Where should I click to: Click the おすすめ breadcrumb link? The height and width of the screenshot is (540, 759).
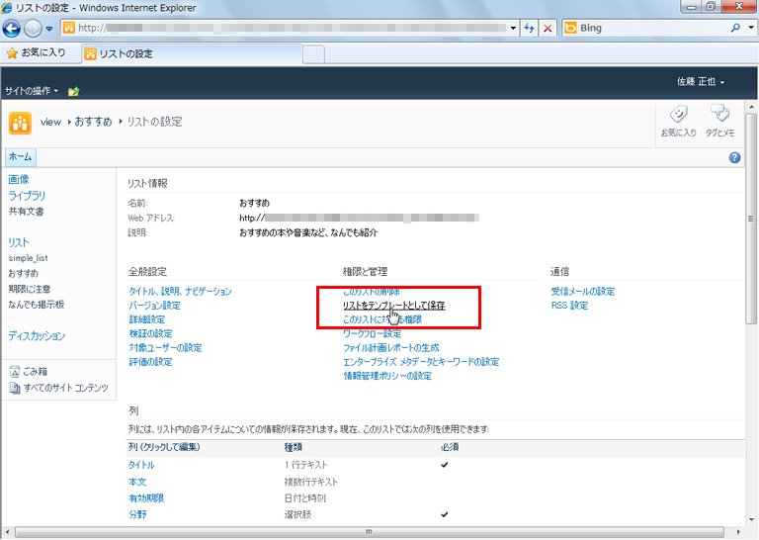pyautogui.click(x=93, y=122)
